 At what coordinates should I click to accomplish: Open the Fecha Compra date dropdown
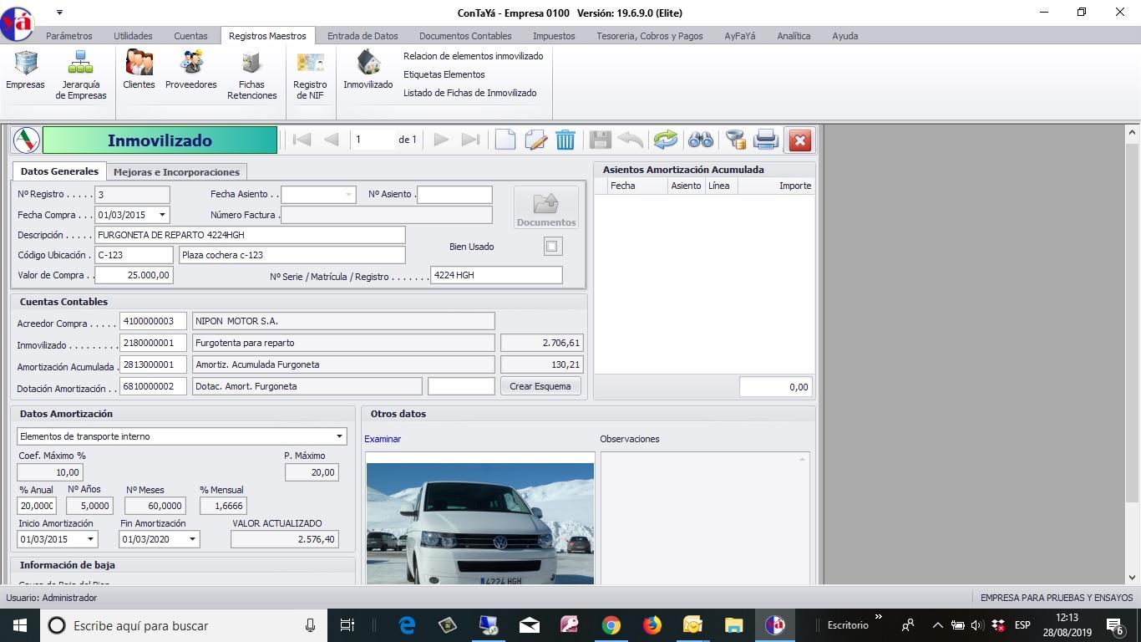click(x=162, y=215)
